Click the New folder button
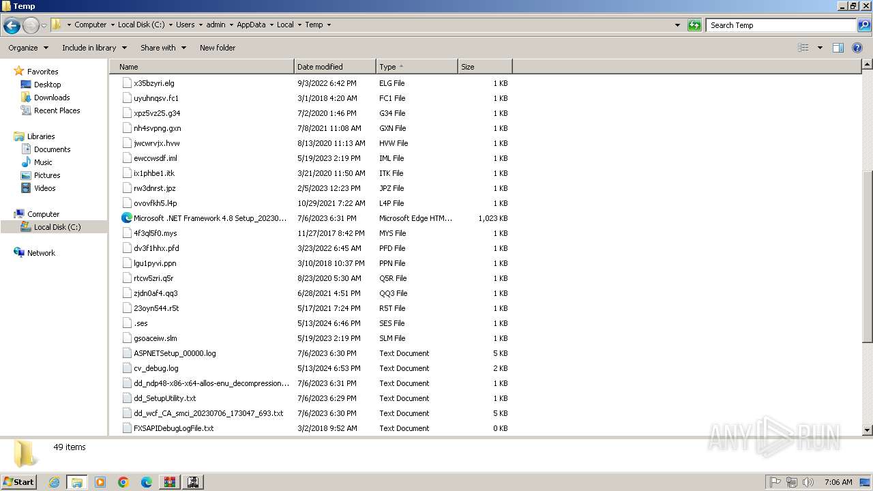 pos(218,48)
